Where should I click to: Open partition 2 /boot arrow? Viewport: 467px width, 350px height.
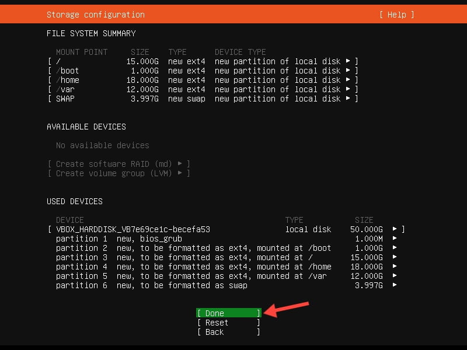coord(395,248)
